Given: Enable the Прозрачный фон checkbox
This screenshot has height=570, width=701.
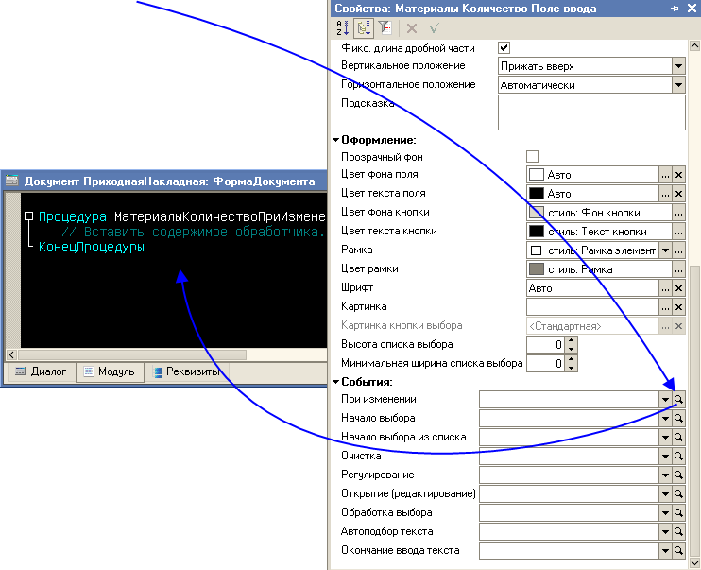Looking at the screenshot, I should (x=532, y=156).
